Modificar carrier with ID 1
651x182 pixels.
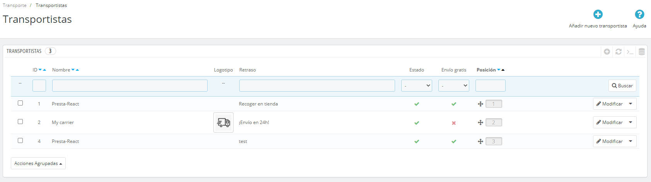click(x=610, y=104)
